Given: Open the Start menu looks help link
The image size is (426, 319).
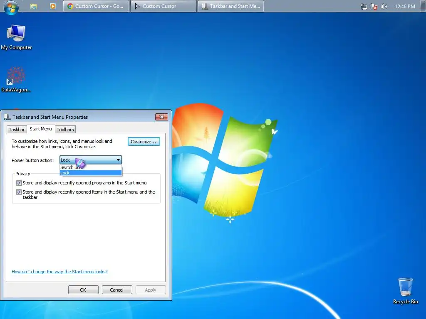Looking at the screenshot, I should [59, 272].
